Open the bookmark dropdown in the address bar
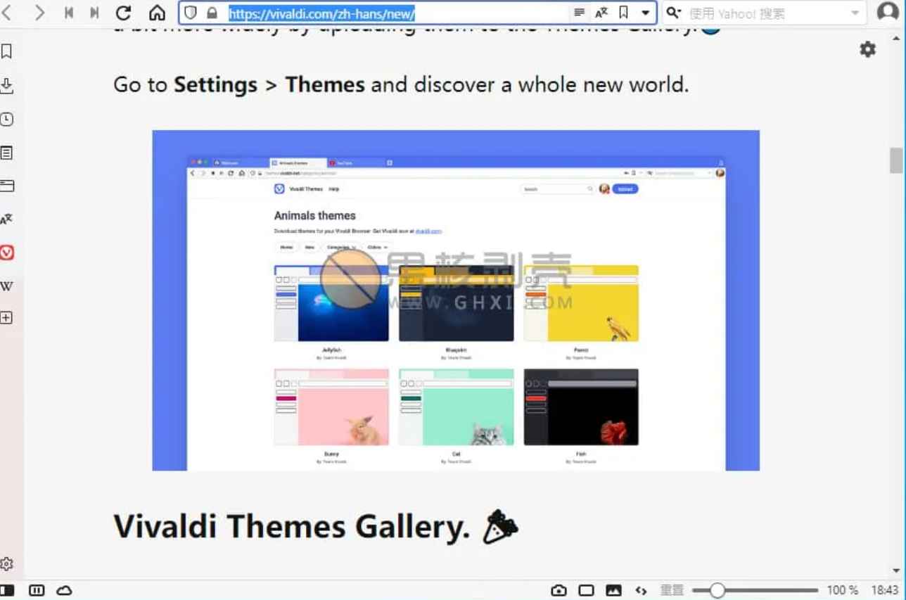This screenshot has height=600, width=906. (x=645, y=13)
